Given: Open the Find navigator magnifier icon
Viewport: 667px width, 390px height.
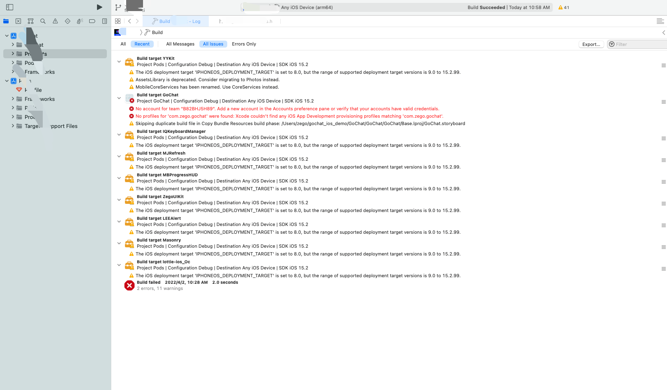Looking at the screenshot, I should (x=43, y=21).
